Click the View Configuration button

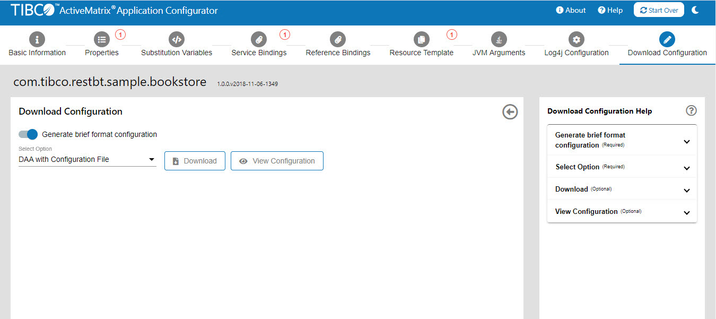277,161
